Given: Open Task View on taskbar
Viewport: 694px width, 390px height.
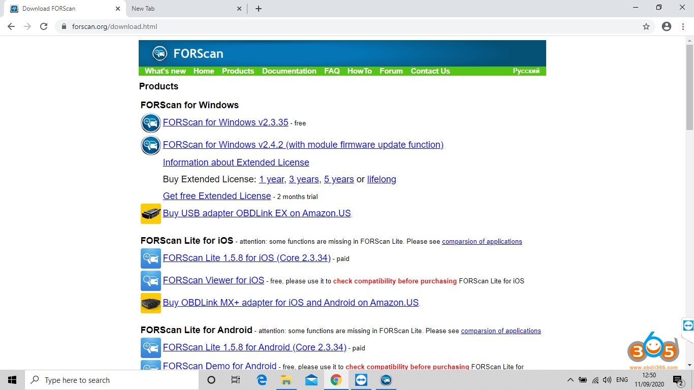Looking at the screenshot, I should 236,380.
